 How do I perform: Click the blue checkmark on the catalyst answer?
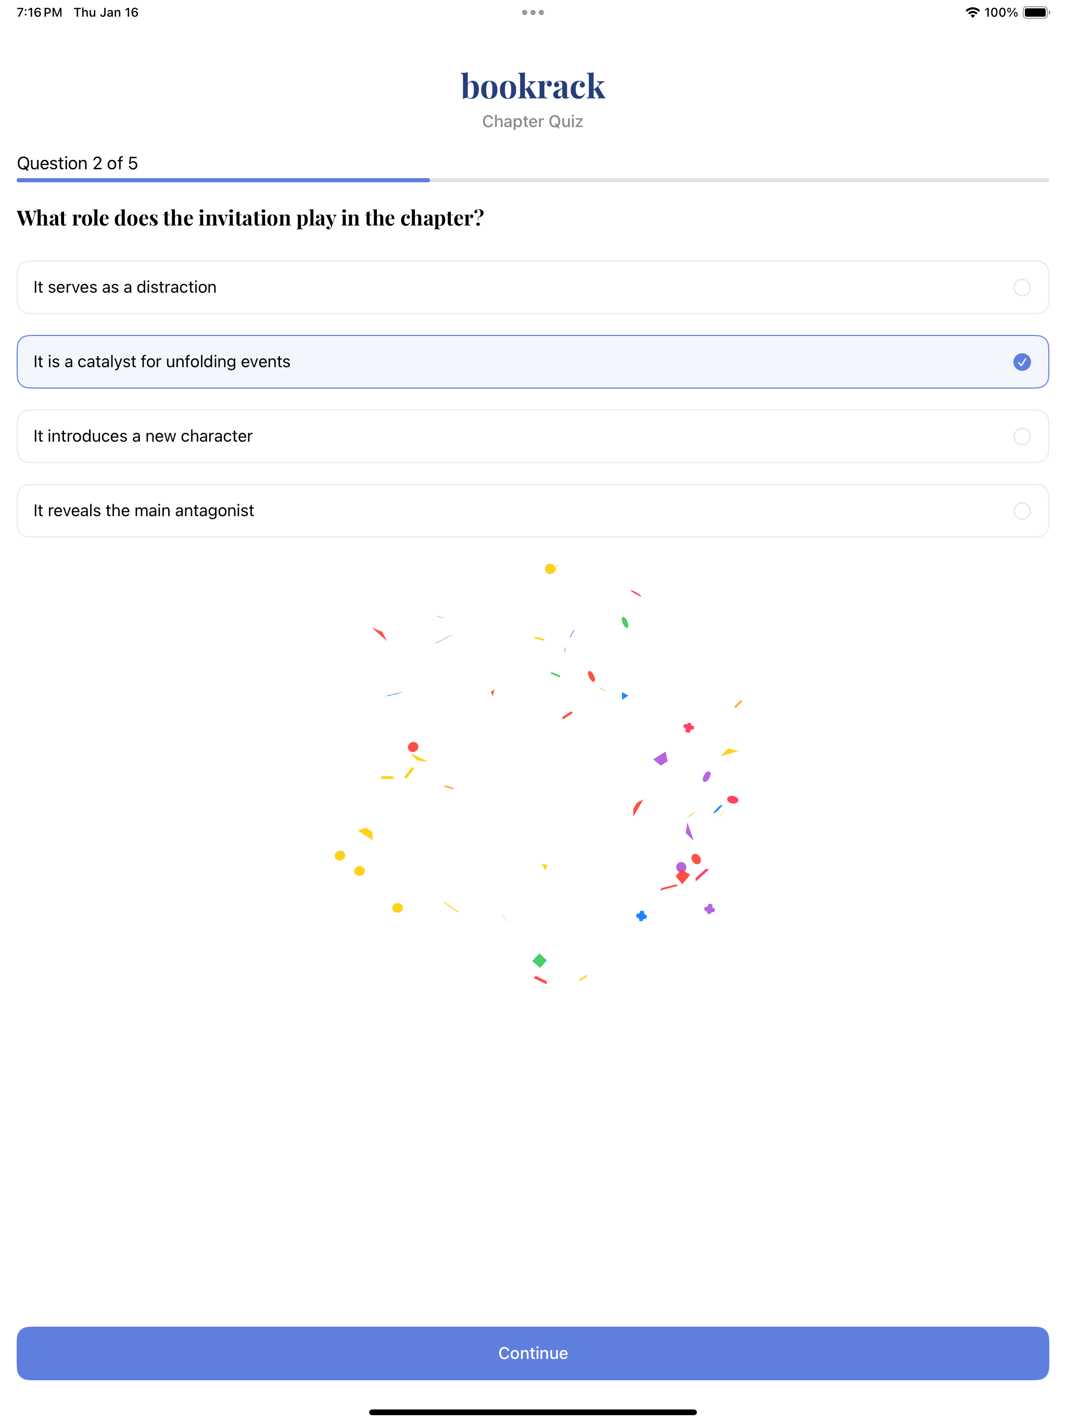point(1021,362)
